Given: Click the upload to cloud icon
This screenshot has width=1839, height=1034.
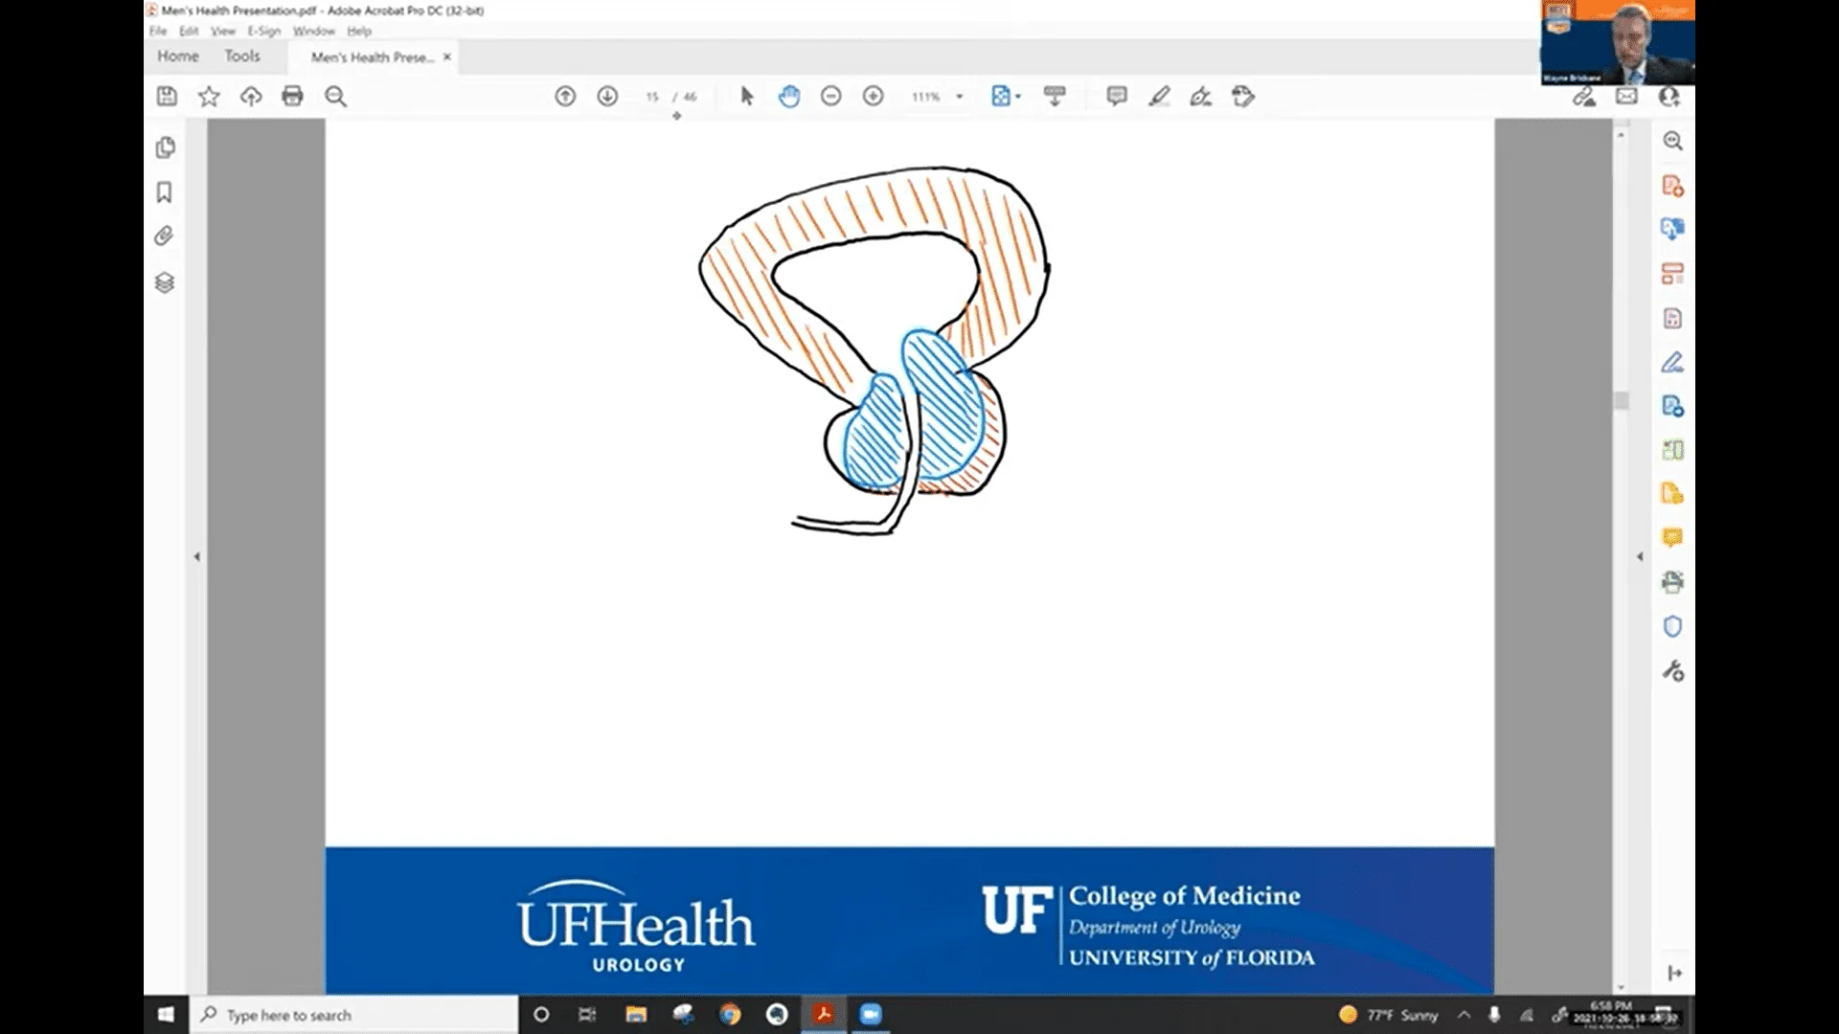Looking at the screenshot, I should point(251,96).
